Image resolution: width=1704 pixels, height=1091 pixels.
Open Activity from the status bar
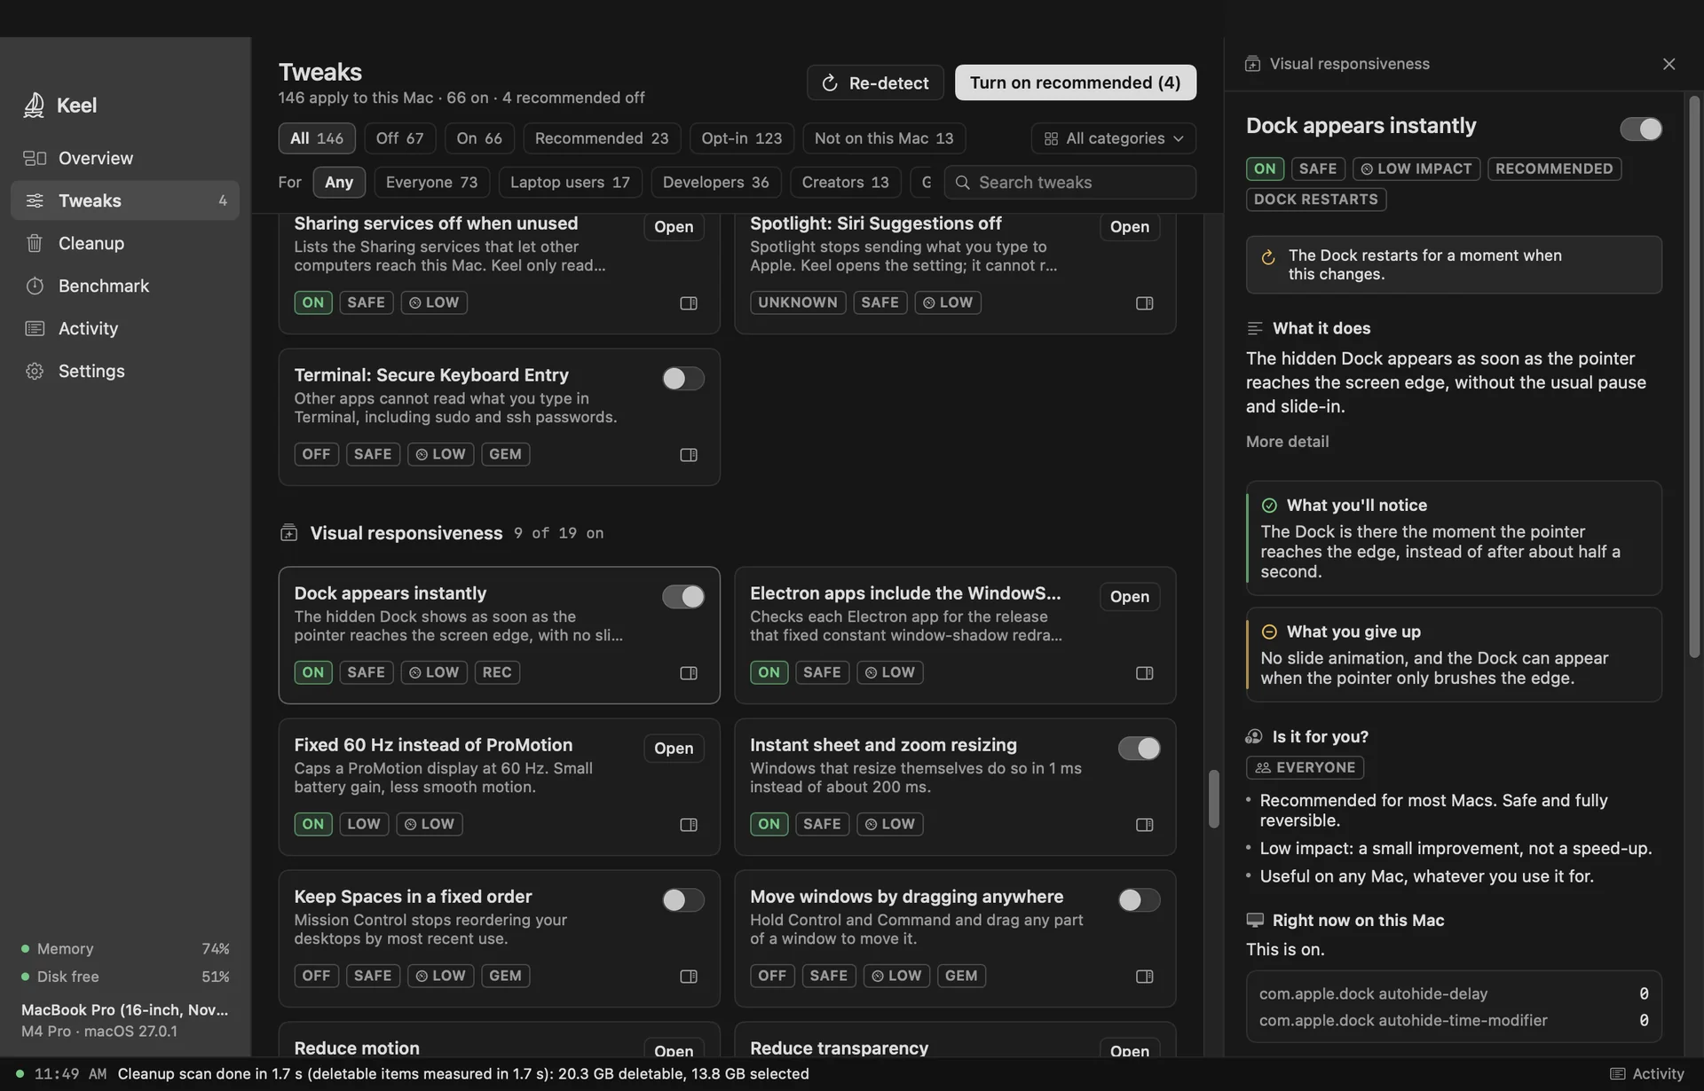[1646, 1073]
